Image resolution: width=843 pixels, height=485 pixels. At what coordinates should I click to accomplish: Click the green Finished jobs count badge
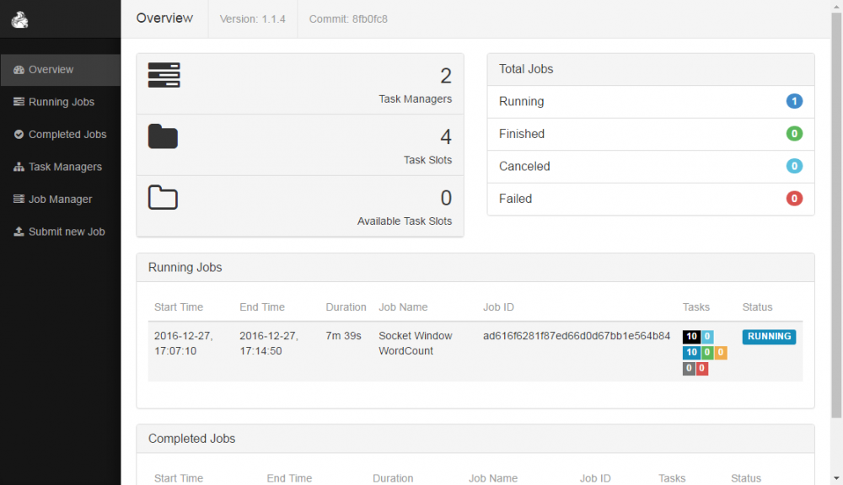[x=794, y=134]
